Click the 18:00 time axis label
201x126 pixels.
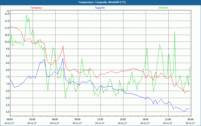[x=145, y=119]
